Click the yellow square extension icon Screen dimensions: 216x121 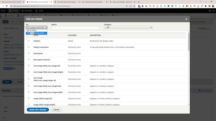187,6
